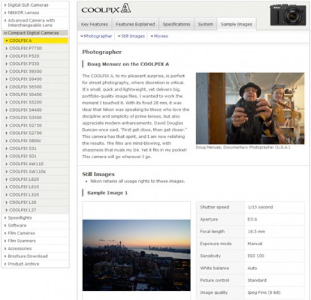Expand NIKKOR Lenses in sidebar

tap(35, 12)
